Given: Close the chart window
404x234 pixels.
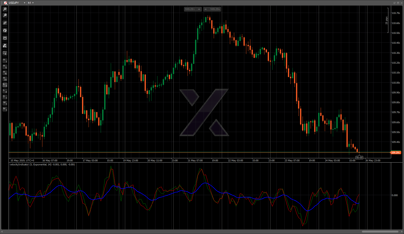Looking at the screenshot, I should click(401, 3).
